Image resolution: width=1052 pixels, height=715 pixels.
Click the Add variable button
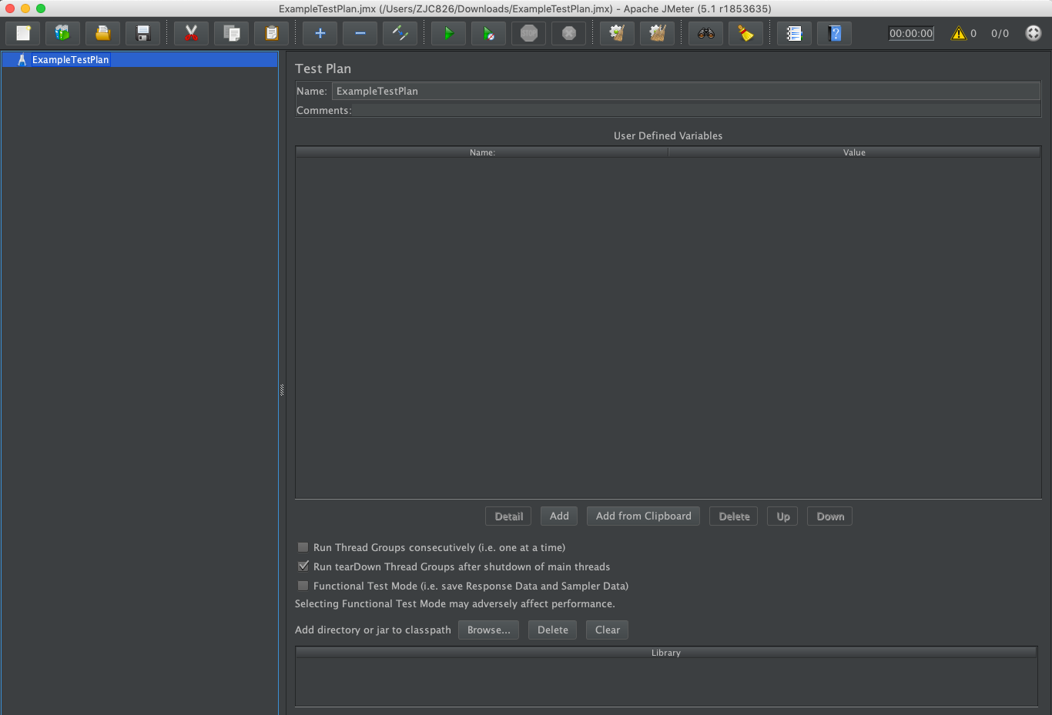pyautogui.click(x=559, y=516)
